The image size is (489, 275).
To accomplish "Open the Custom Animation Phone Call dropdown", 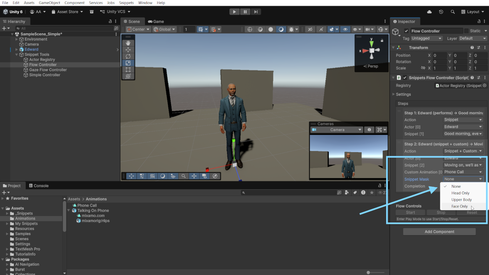I will click(x=463, y=172).
